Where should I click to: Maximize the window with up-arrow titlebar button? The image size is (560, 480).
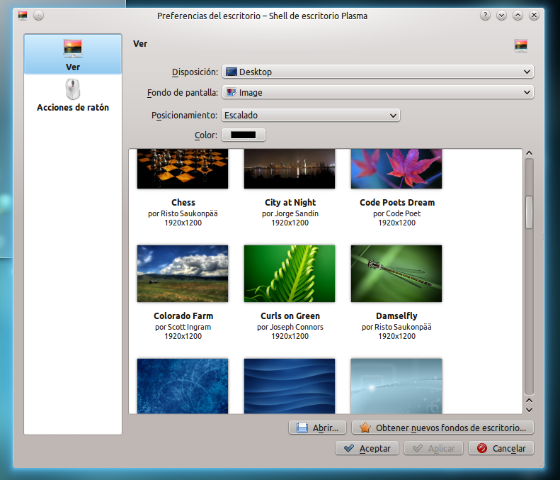tap(518, 16)
